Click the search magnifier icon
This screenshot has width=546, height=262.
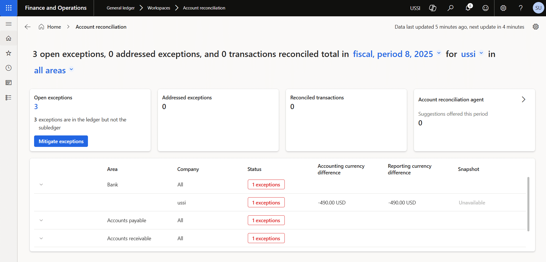[450, 8]
